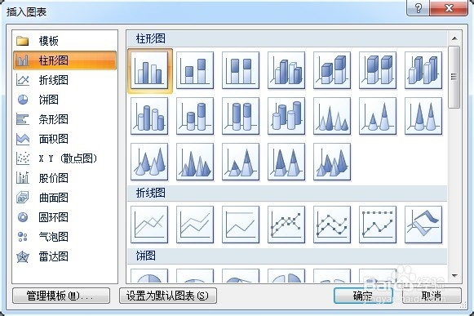The image size is (474, 316).
Task: Click the 折线图 section header in gallery
Action: click(287, 193)
